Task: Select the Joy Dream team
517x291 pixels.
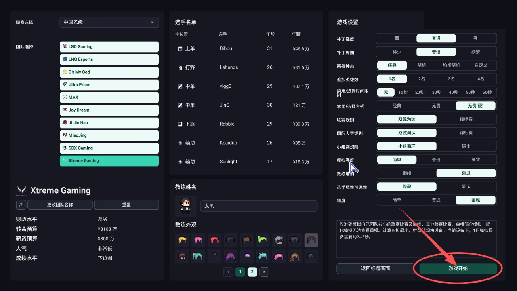Action: pyautogui.click(x=109, y=110)
